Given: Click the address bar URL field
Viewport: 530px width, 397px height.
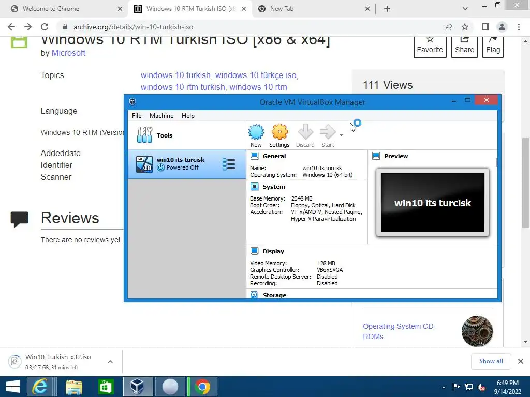Looking at the screenshot, I should (250, 27).
